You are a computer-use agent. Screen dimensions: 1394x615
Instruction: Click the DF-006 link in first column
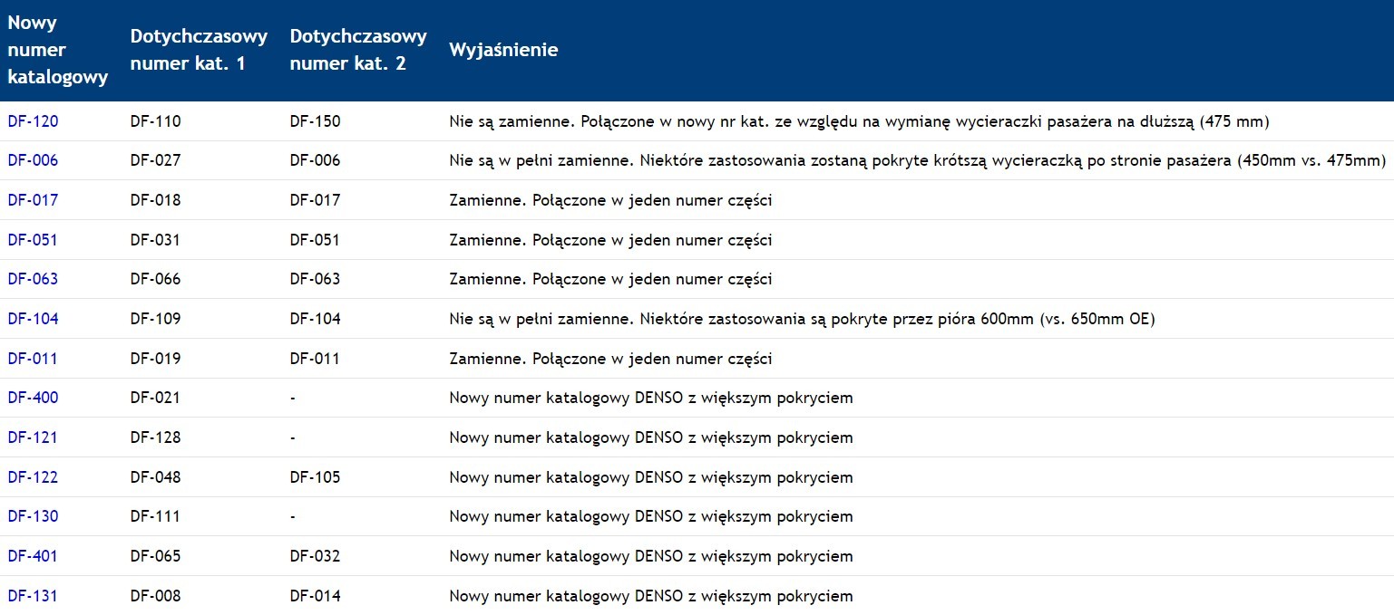(33, 160)
